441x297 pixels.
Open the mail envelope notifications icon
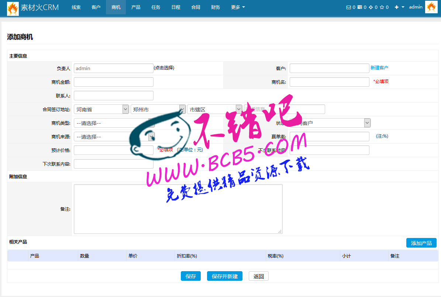[349, 7]
